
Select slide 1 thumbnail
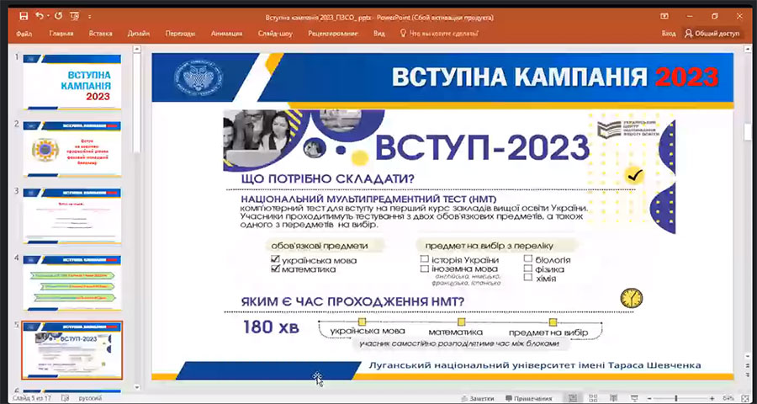point(72,82)
